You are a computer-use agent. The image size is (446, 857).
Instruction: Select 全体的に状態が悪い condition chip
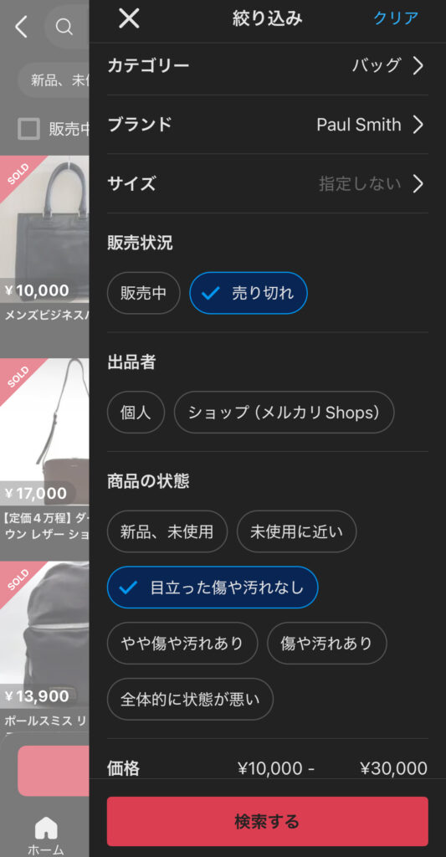190,699
